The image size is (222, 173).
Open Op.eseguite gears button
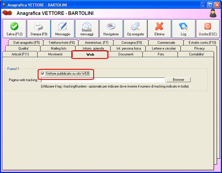pos(135,29)
